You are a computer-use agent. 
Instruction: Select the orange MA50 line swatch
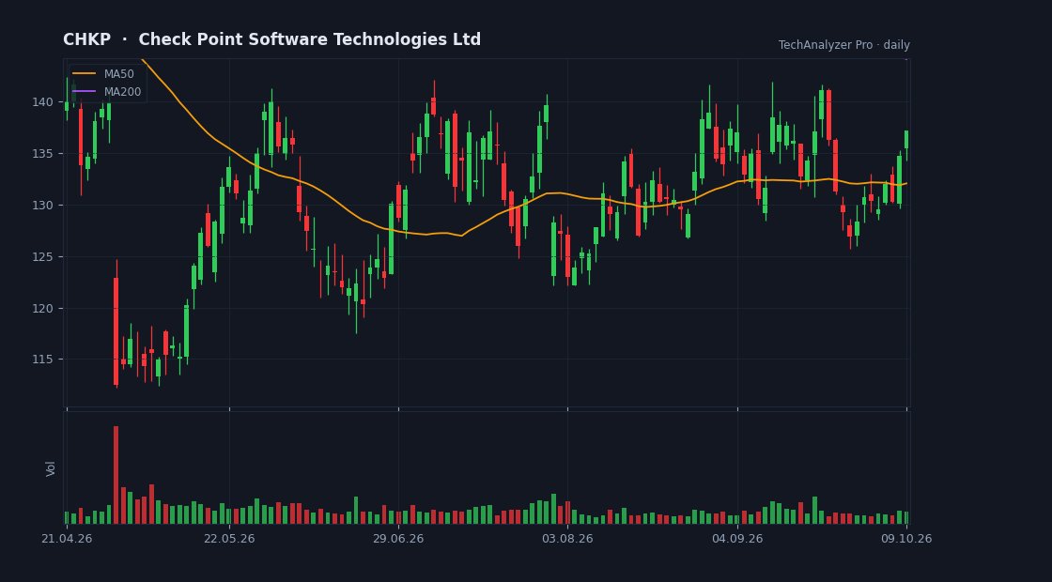click(84, 74)
